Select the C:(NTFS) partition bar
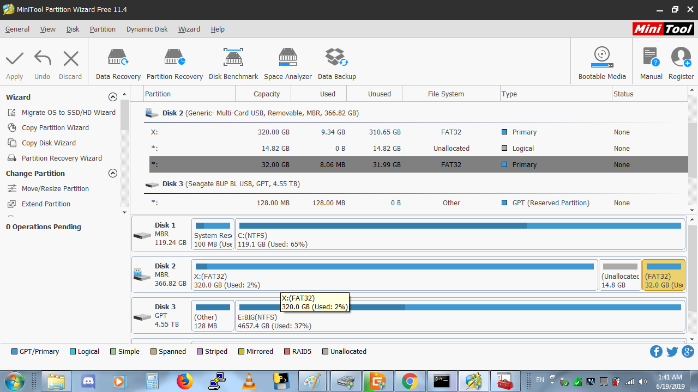The height and width of the screenshot is (392, 698). tap(460, 234)
